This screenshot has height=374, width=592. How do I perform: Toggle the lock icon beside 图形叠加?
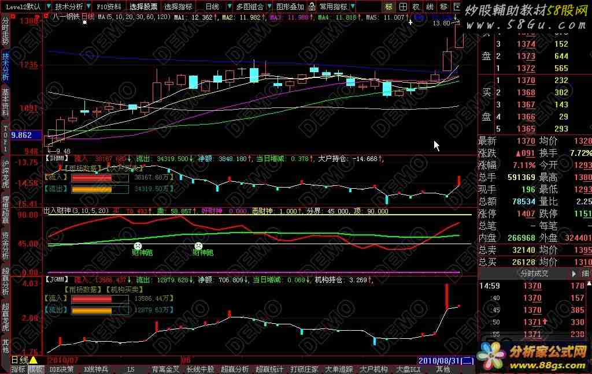click(312, 6)
